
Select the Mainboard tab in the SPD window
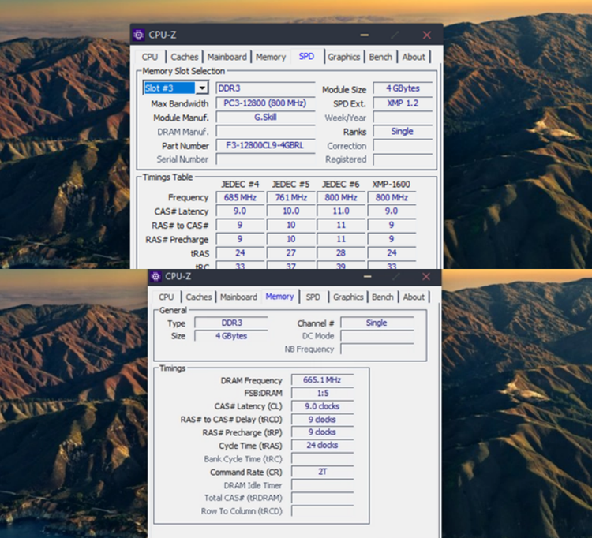227,57
